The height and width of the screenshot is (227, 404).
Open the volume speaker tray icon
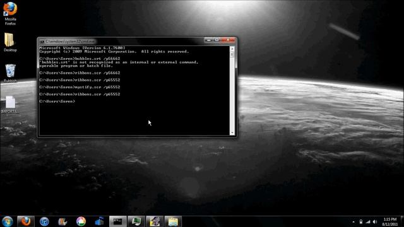point(375,222)
